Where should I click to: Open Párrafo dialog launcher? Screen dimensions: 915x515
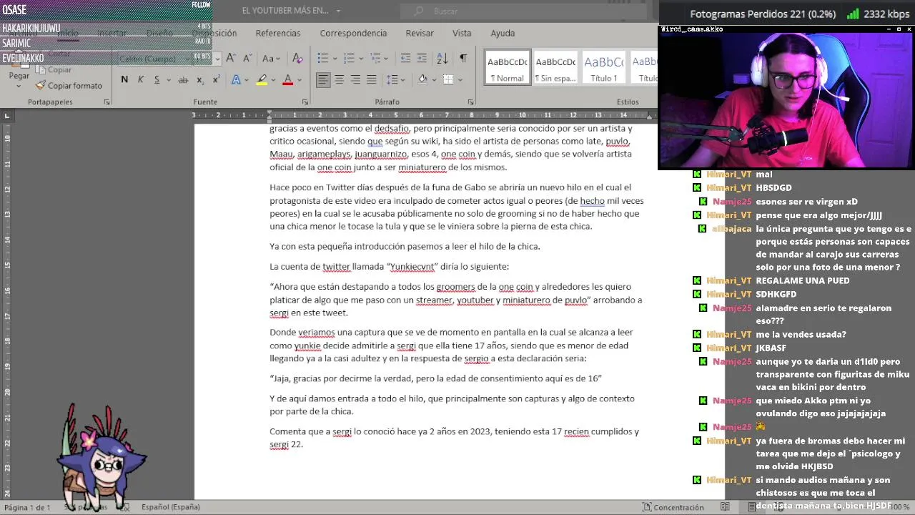(x=470, y=102)
